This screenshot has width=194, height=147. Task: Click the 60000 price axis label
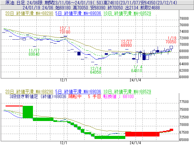[184, 77]
